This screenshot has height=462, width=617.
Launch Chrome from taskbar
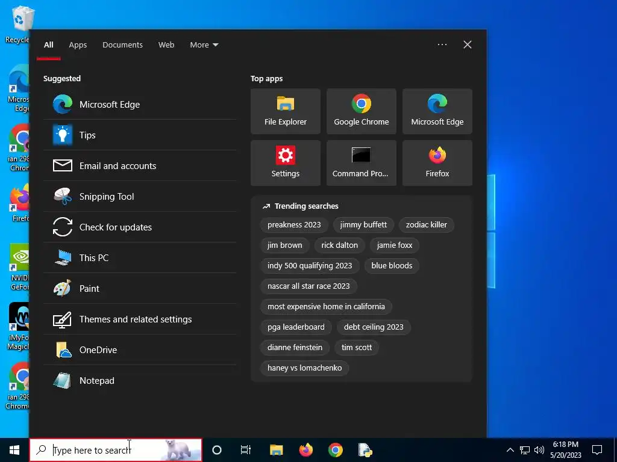tap(335, 450)
